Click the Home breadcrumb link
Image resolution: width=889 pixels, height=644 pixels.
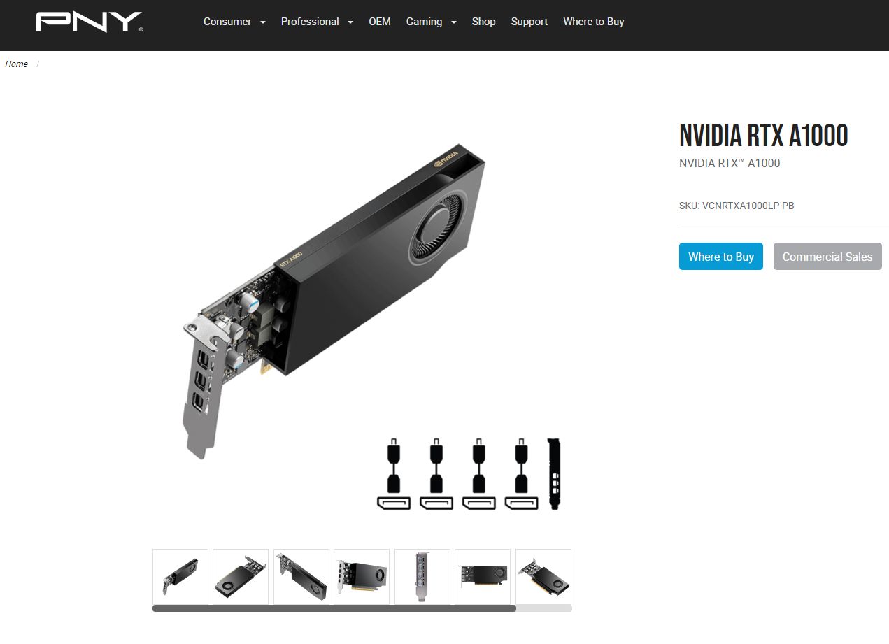(16, 64)
